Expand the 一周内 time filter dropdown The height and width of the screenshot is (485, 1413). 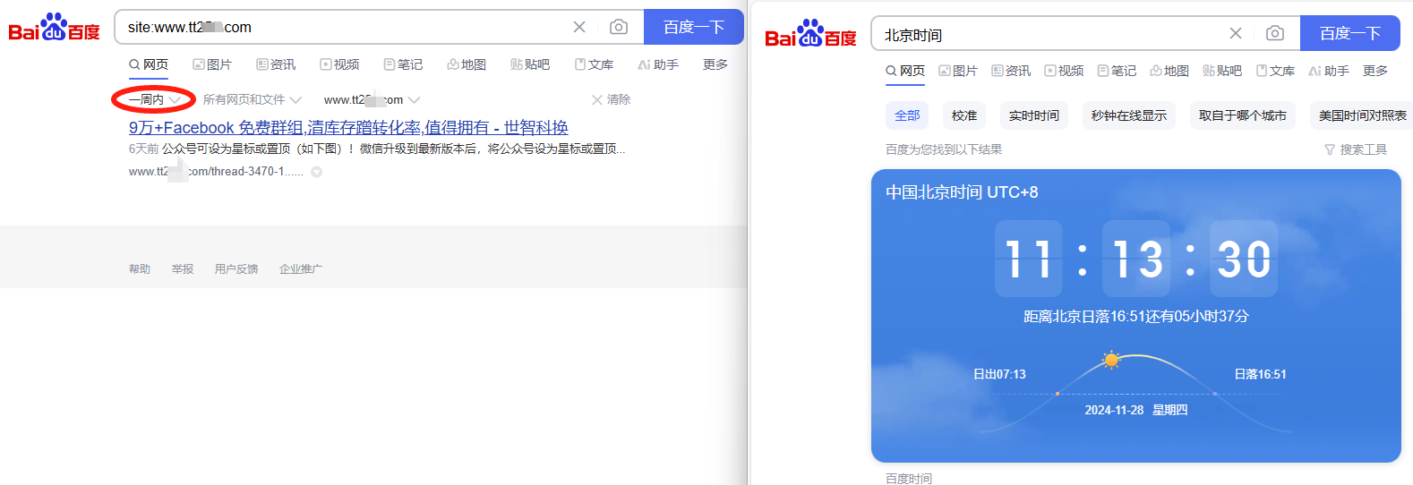point(155,99)
